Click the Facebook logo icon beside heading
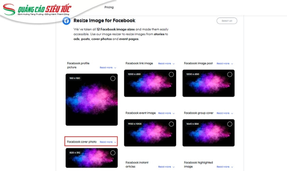This screenshot has height=171, width=287. (x=66, y=21)
